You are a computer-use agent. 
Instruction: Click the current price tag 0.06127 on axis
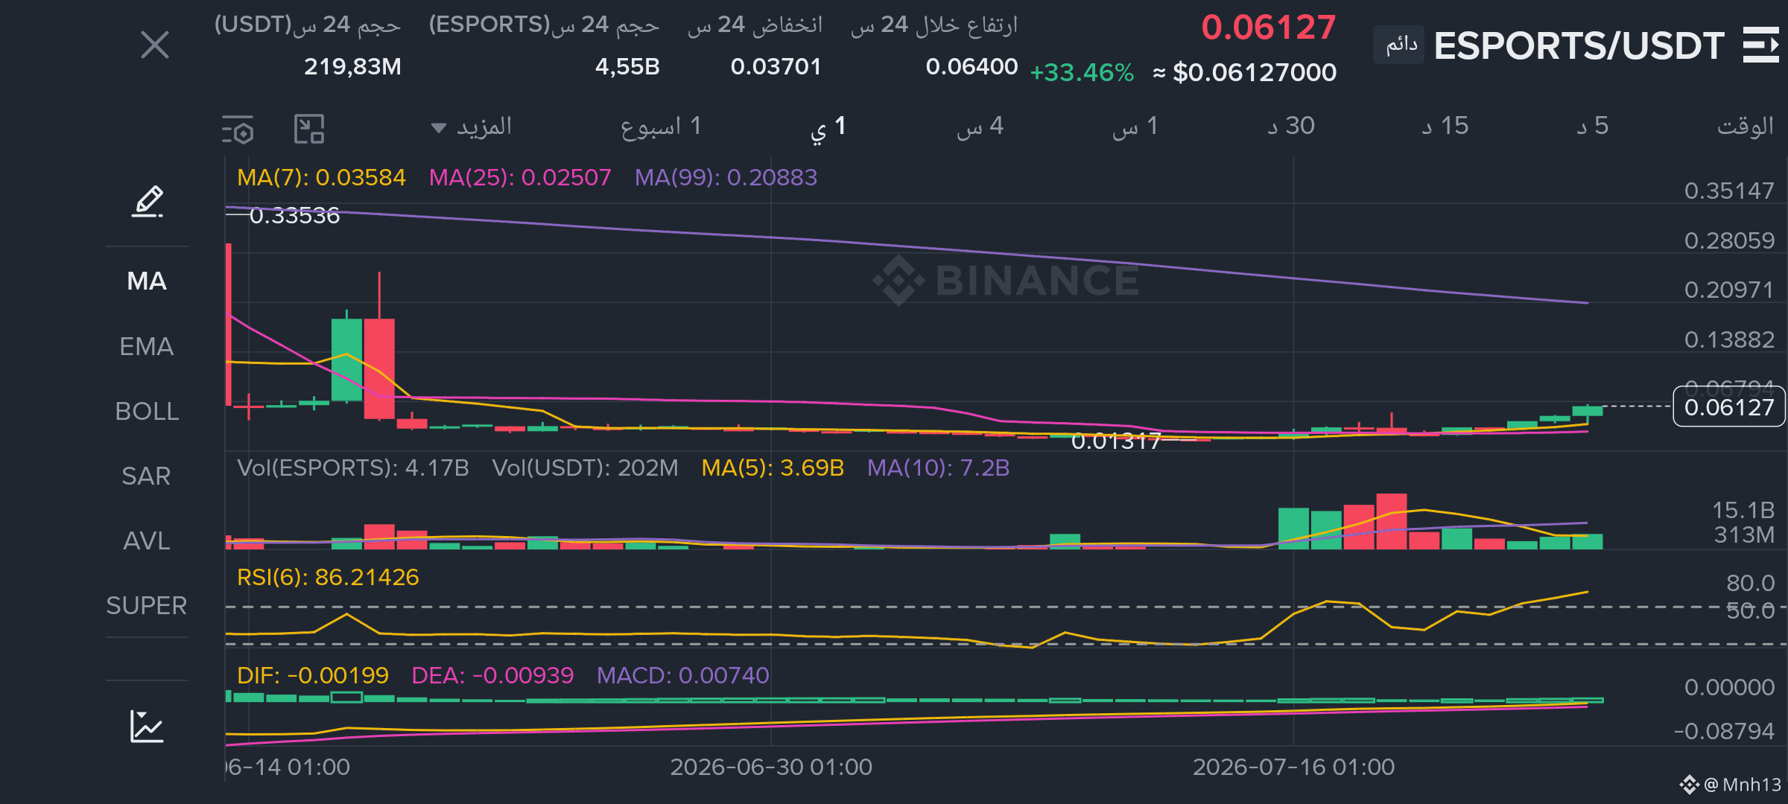(1729, 407)
